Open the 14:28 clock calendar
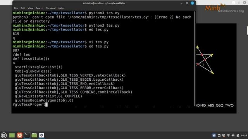This screenshot has height=139, width=248. [244, 136]
